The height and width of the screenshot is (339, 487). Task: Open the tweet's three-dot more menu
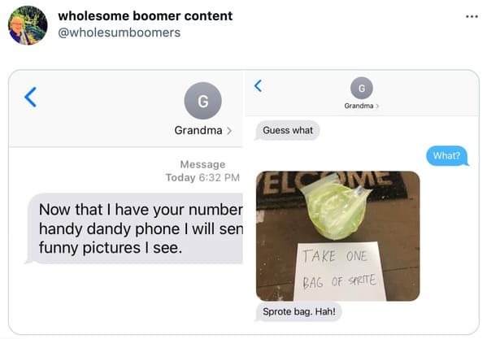(x=472, y=16)
